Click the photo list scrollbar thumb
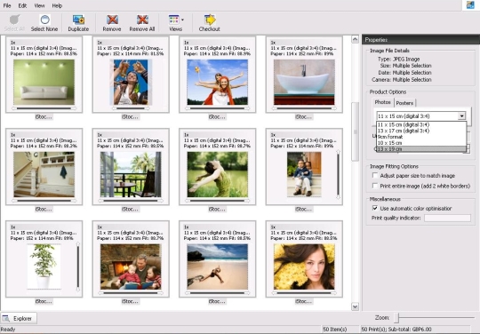 point(355,131)
